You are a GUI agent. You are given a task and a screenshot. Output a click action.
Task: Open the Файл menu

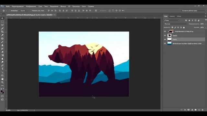click(x=8, y=6)
